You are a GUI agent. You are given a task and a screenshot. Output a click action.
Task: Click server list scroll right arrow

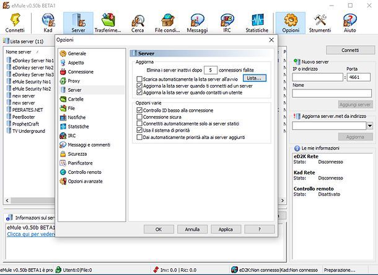[x=283, y=201]
